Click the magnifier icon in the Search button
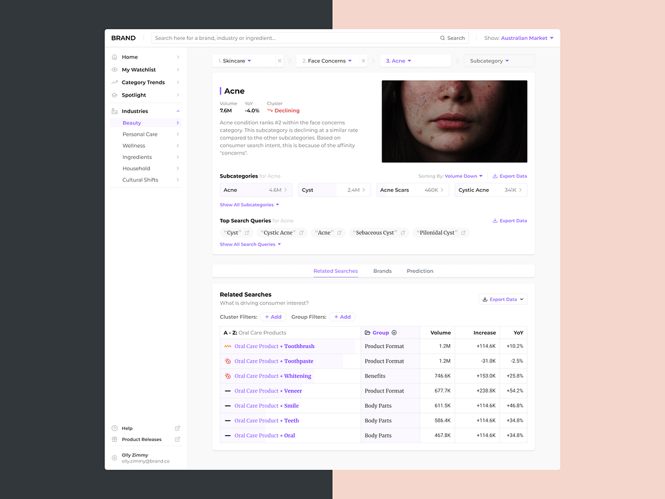 click(x=442, y=37)
